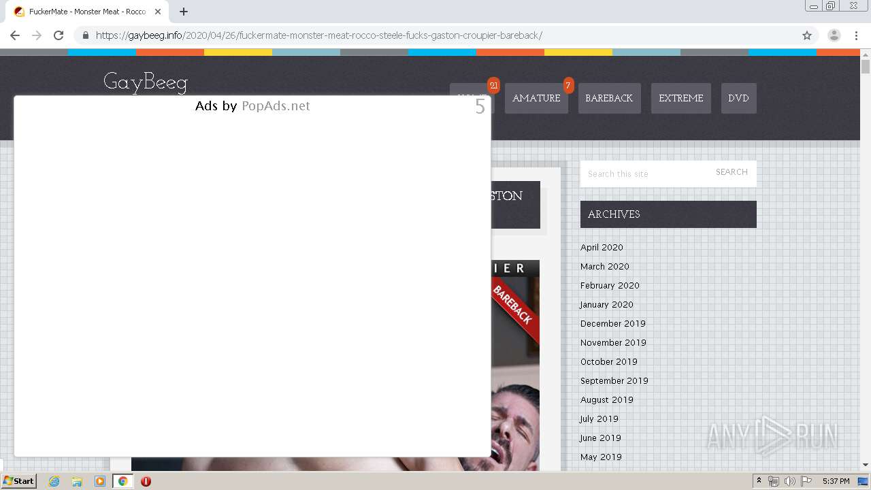The image size is (871, 490).
Task: Click the scrollbar up arrow
Action: pyautogui.click(x=866, y=54)
